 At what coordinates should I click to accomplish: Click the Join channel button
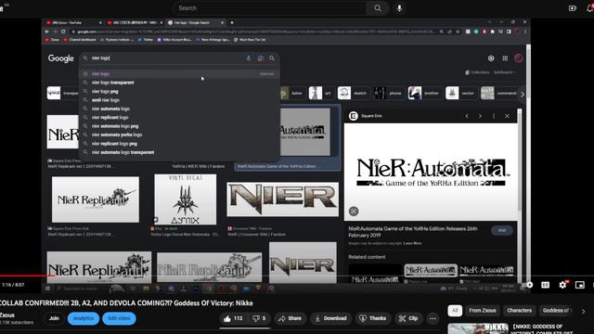[x=54, y=318]
